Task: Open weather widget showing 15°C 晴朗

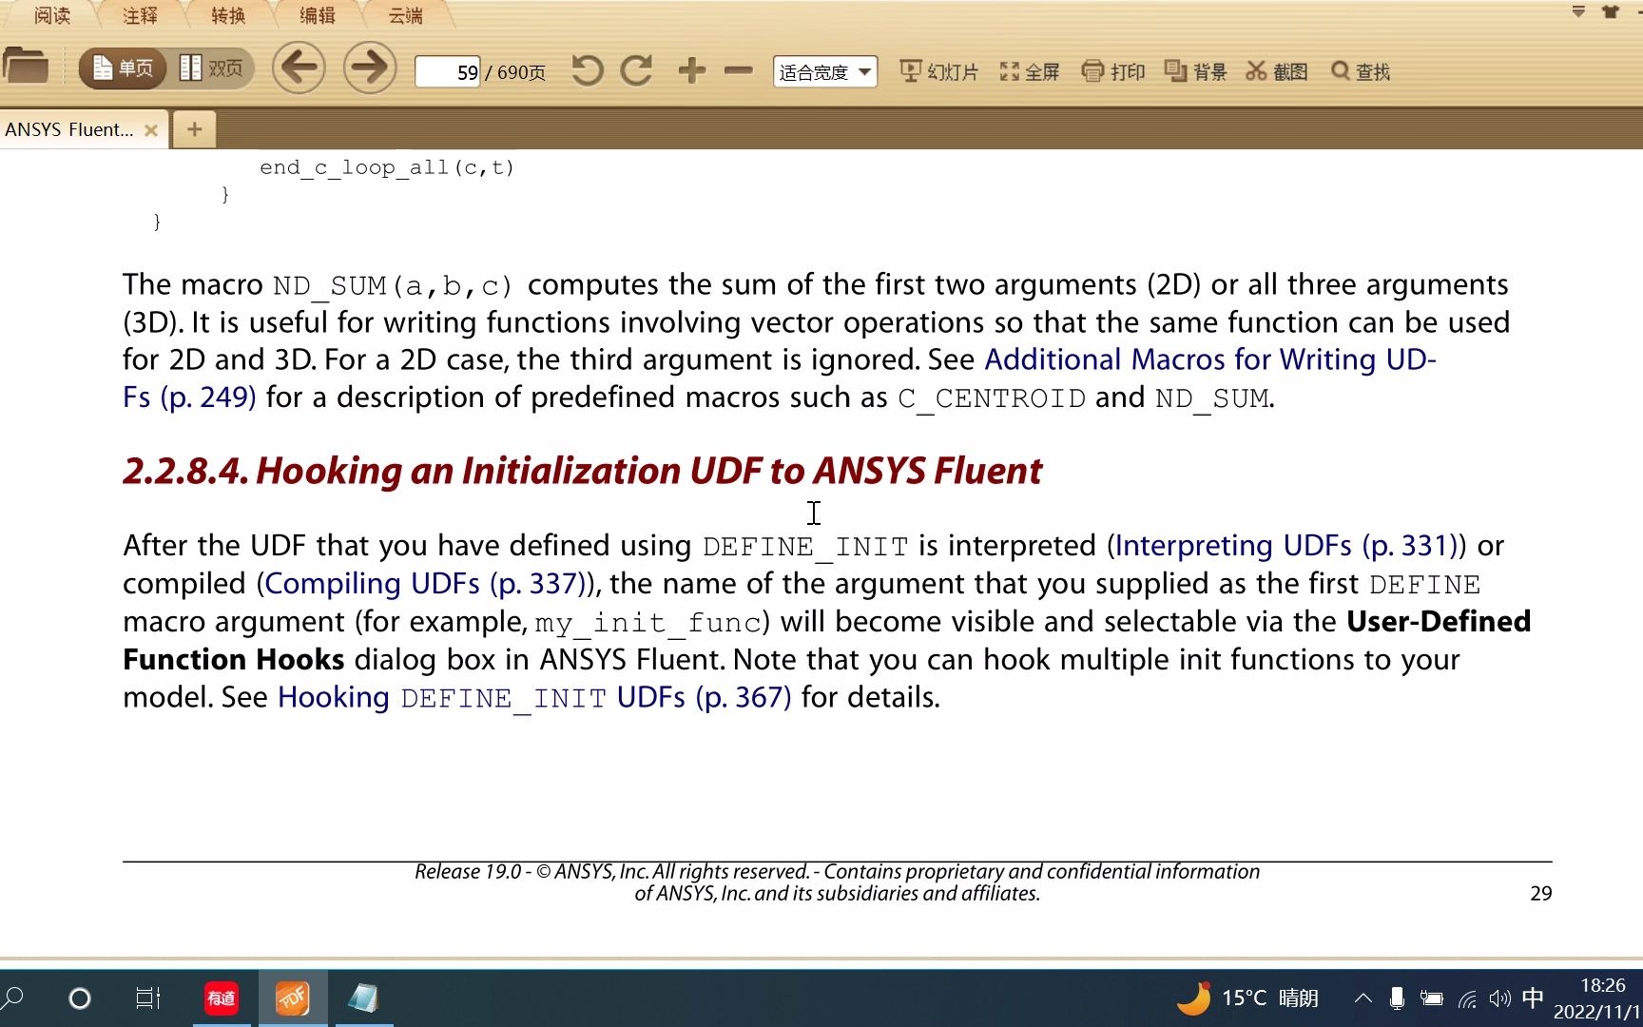Action: click(x=1247, y=998)
